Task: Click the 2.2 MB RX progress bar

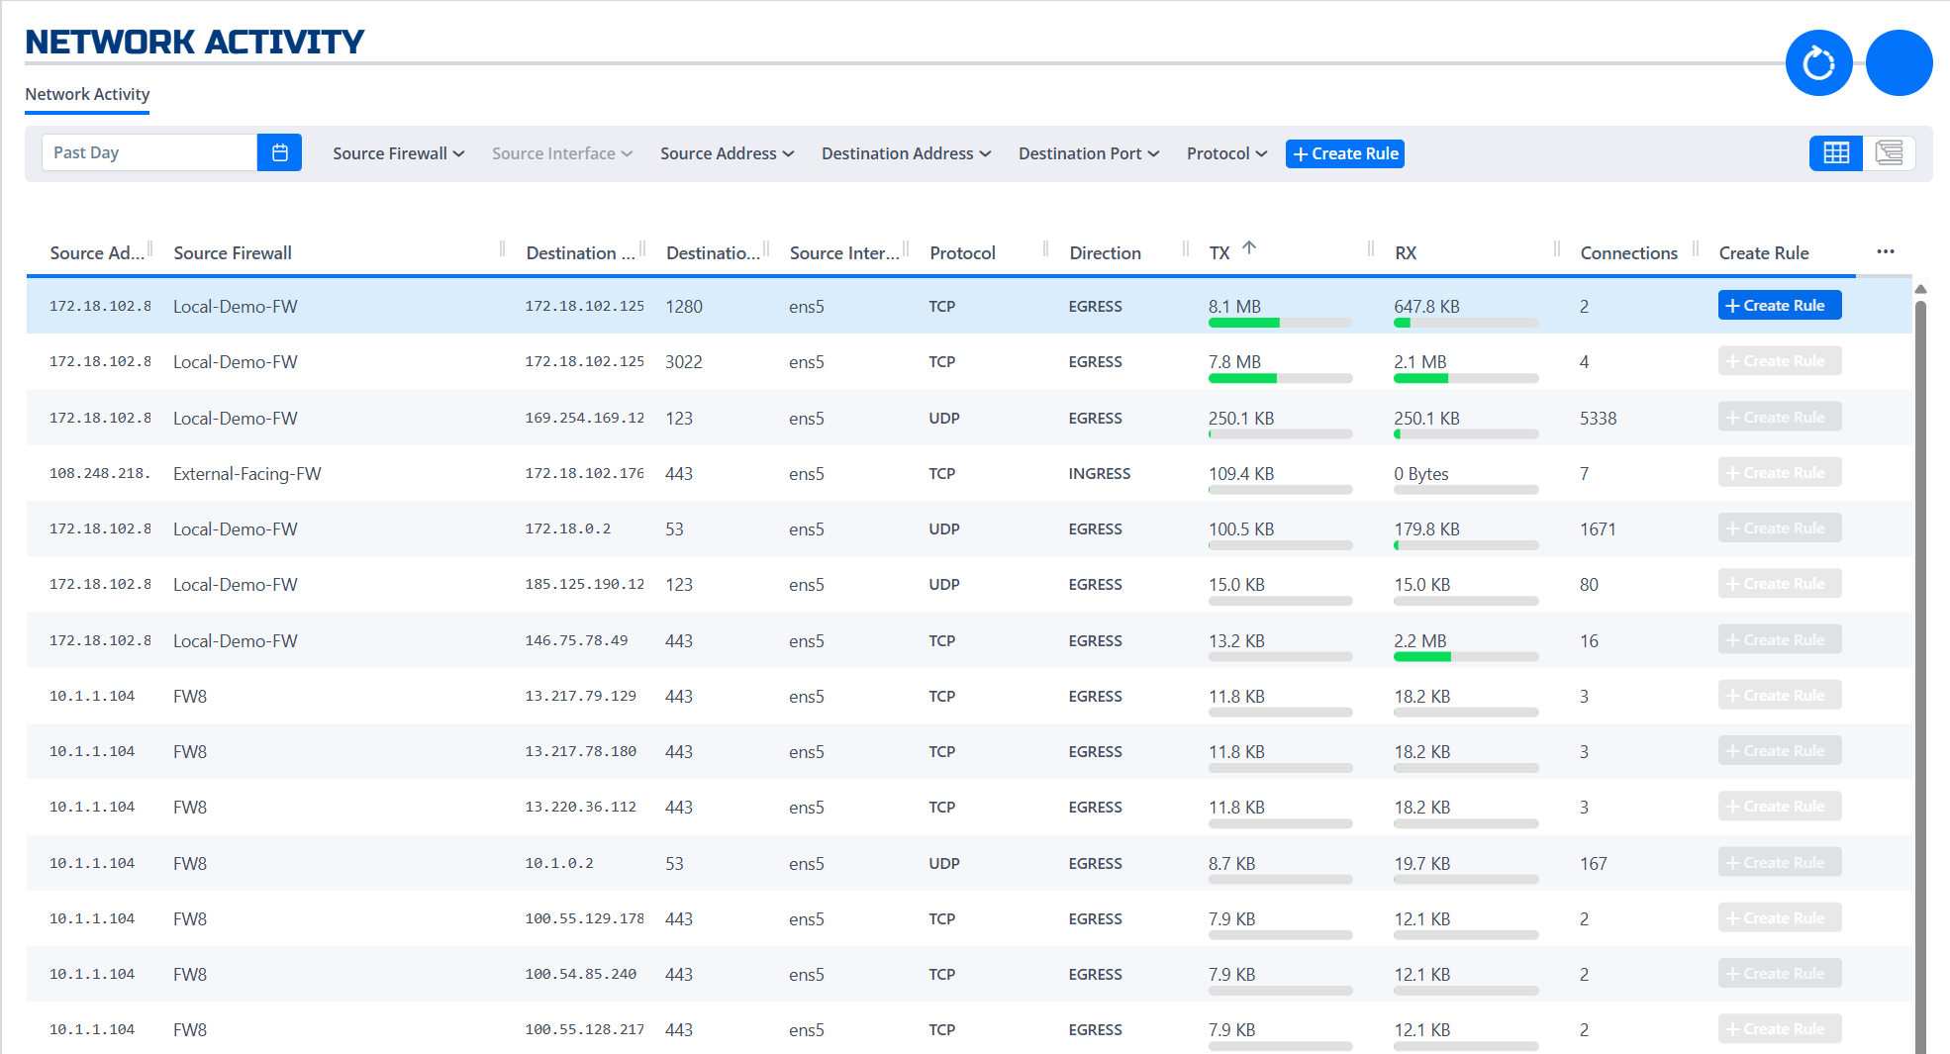Action: (x=1466, y=657)
